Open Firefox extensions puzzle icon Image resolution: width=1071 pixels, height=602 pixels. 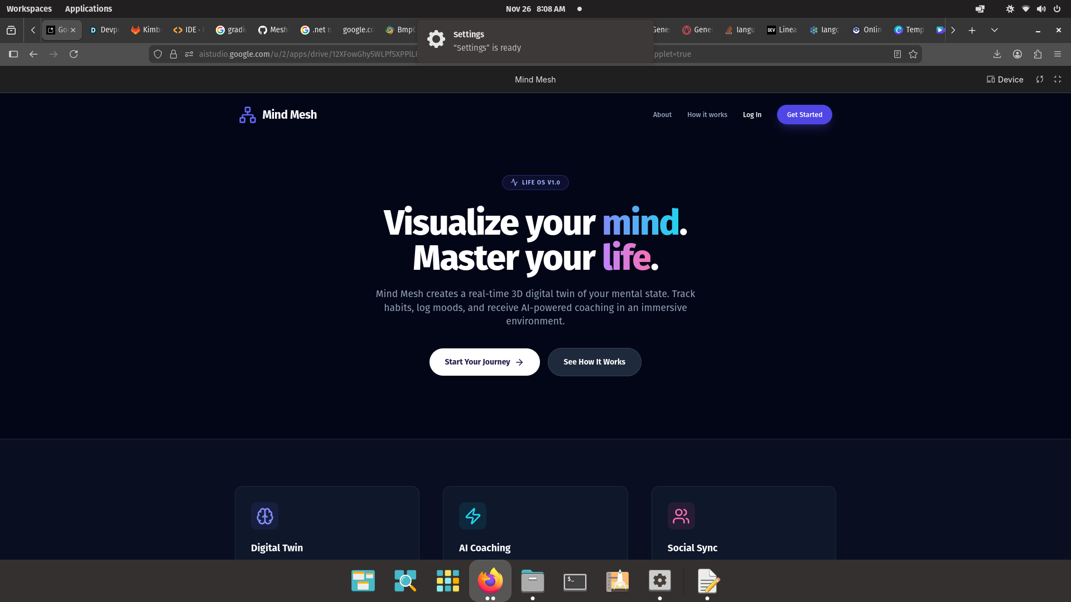(1038, 54)
